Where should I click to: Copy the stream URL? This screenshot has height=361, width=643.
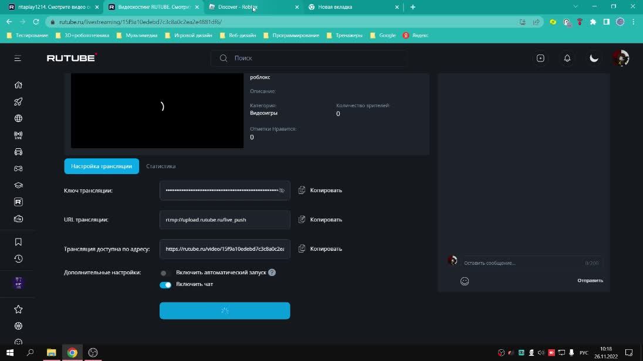(x=320, y=220)
